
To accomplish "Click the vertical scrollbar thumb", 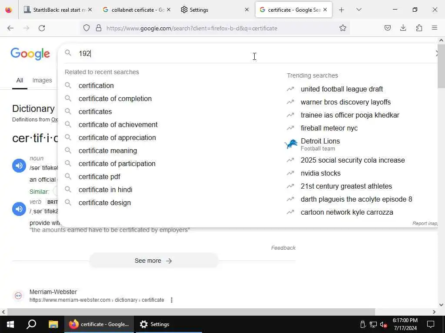I will (x=441, y=66).
